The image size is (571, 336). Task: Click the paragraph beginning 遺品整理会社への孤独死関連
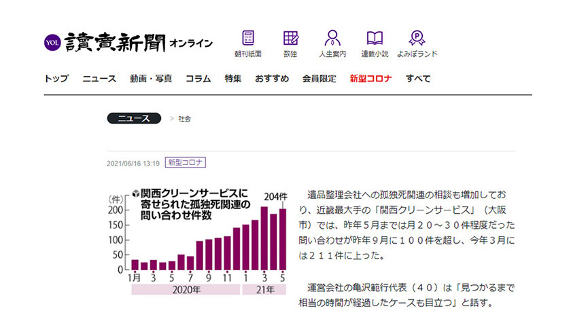[x=406, y=225]
